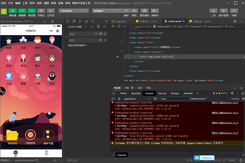Show the console sidebar
The width and height of the screenshot is (245, 163).
[113, 99]
